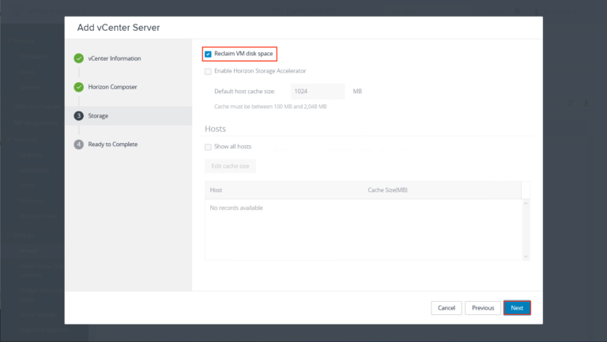Click the hosts table scroll up arrow
The width and height of the screenshot is (607, 342).
click(x=526, y=204)
